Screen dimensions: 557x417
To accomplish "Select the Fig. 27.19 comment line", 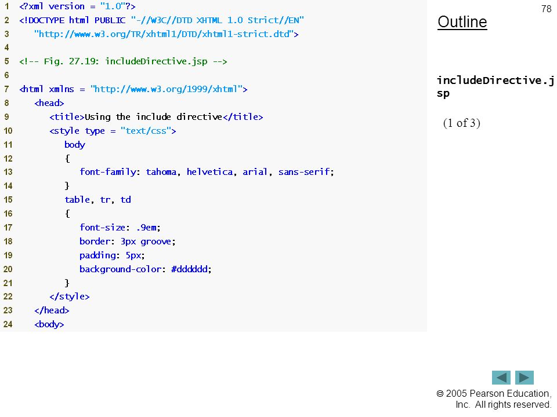I will [x=123, y=61].
